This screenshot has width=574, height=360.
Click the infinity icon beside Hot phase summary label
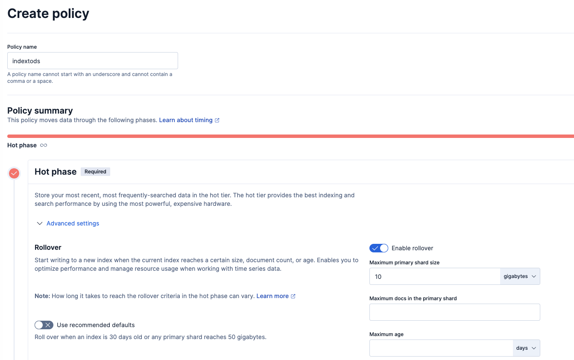pyautogui.click(x=43, y=145)
